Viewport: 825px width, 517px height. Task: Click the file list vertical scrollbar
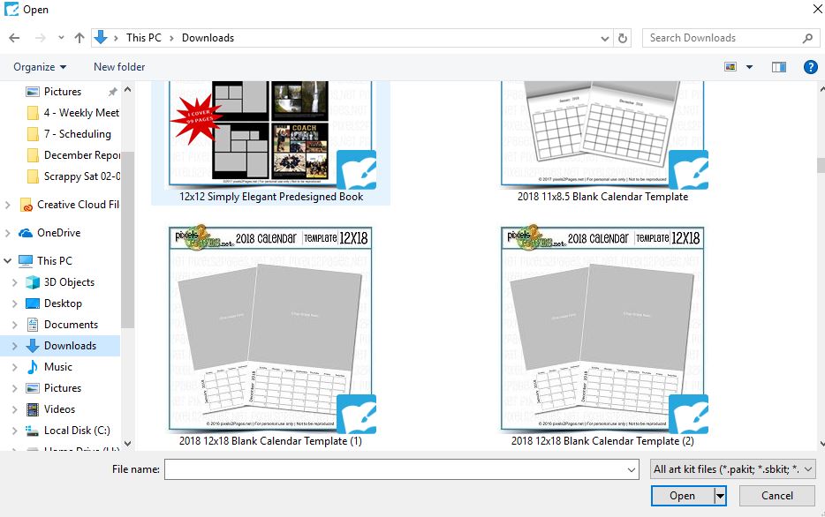(820, 265)
